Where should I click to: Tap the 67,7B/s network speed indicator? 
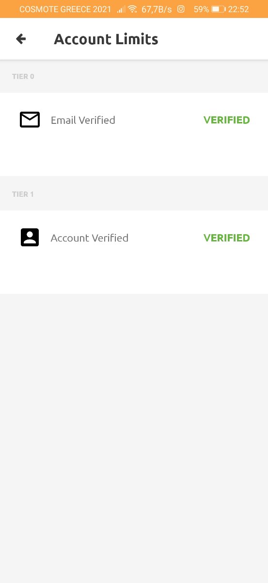pos(157,9)
